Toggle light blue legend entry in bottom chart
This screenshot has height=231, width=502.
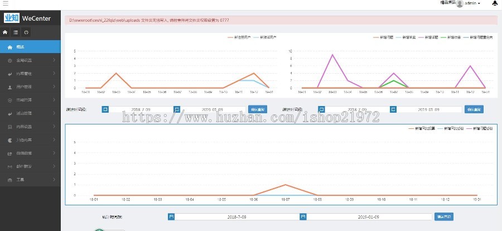450,128
